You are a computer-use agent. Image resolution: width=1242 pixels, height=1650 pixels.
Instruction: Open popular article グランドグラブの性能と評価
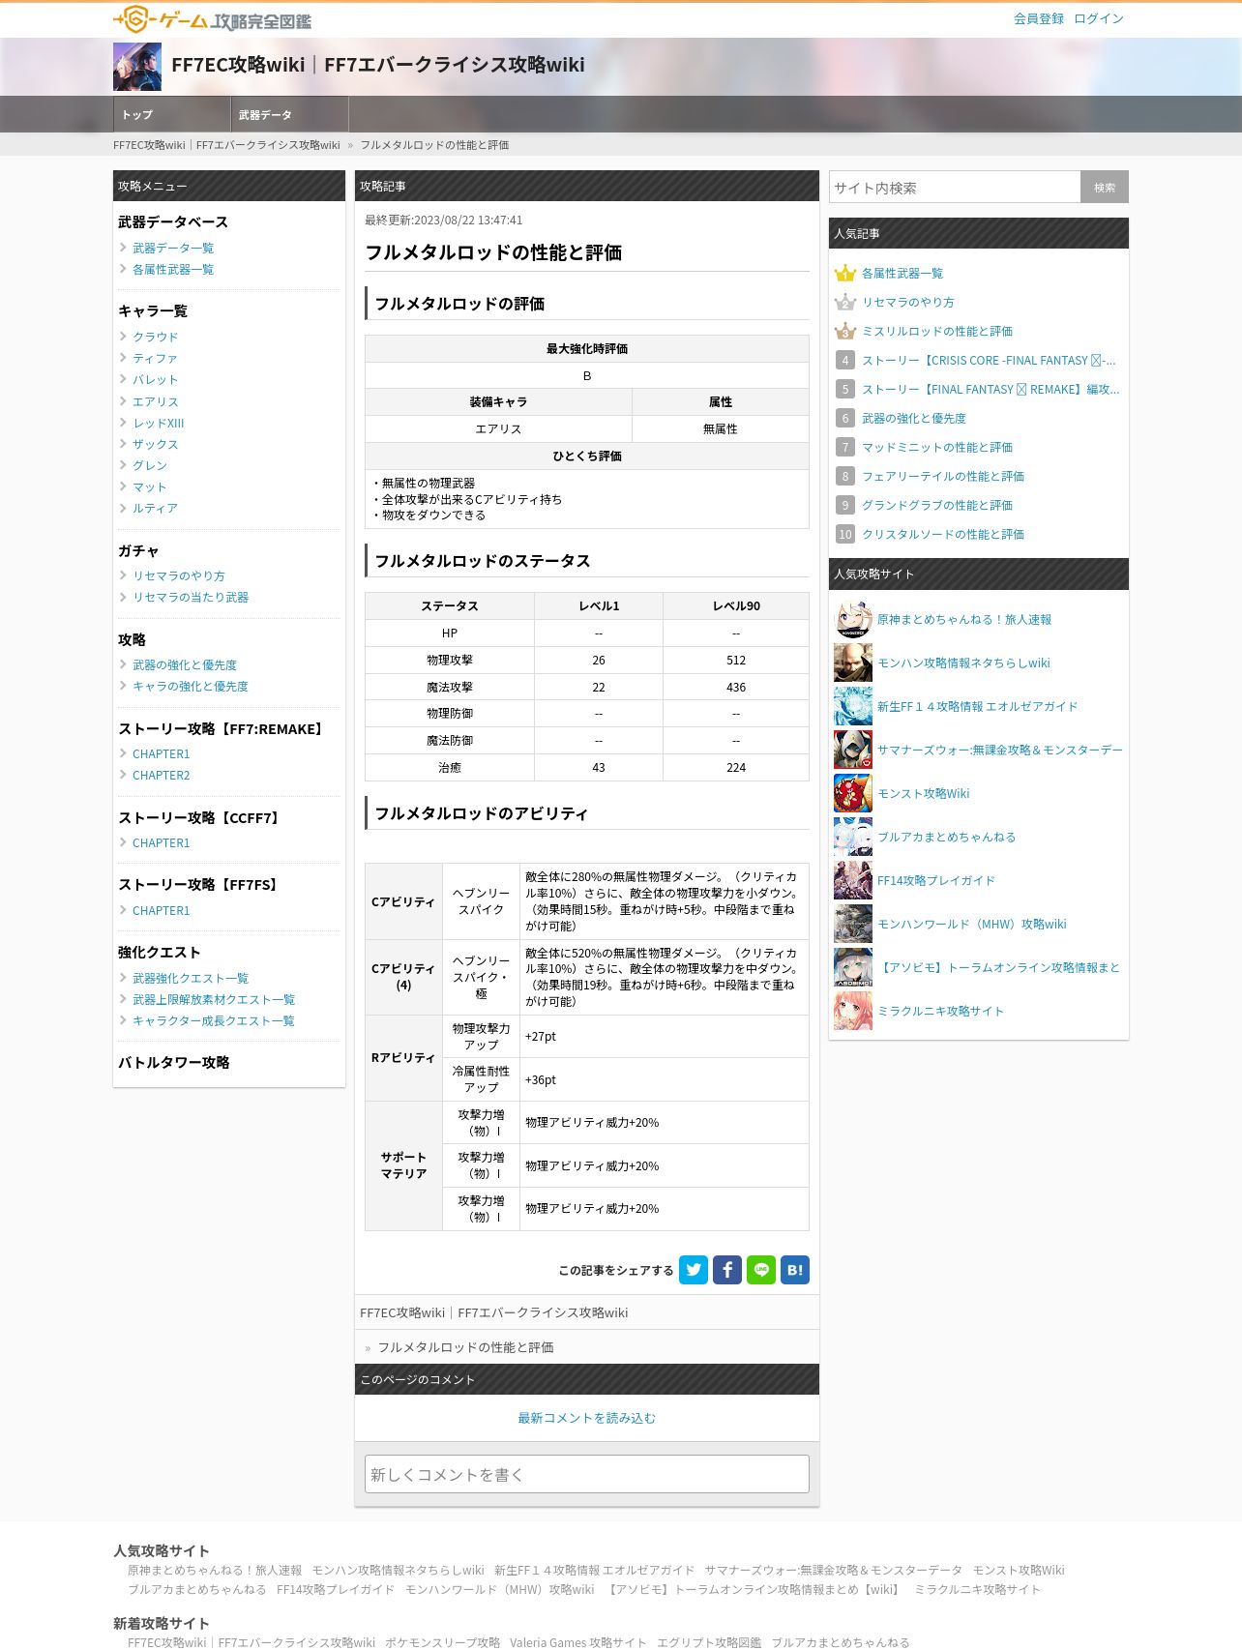point(937,506)
